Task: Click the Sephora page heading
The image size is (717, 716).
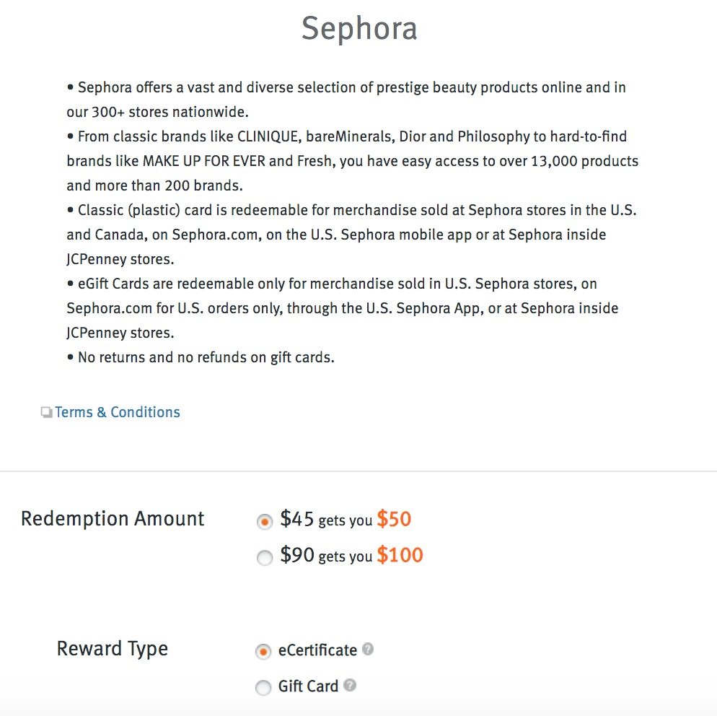Action: click(x=359, y=29)
